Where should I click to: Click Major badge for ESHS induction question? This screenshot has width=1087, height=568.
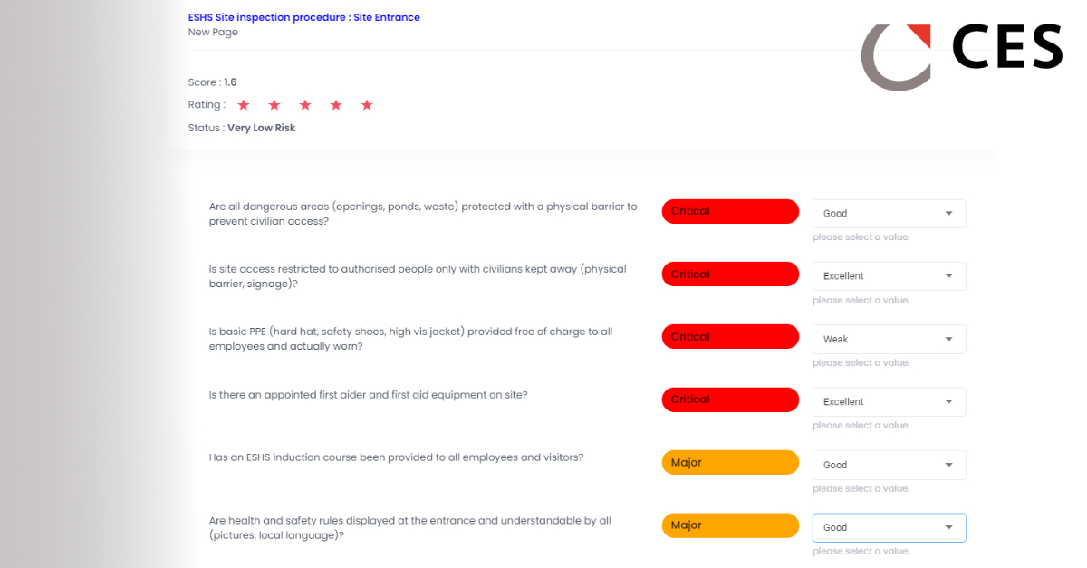click(730, 462)
